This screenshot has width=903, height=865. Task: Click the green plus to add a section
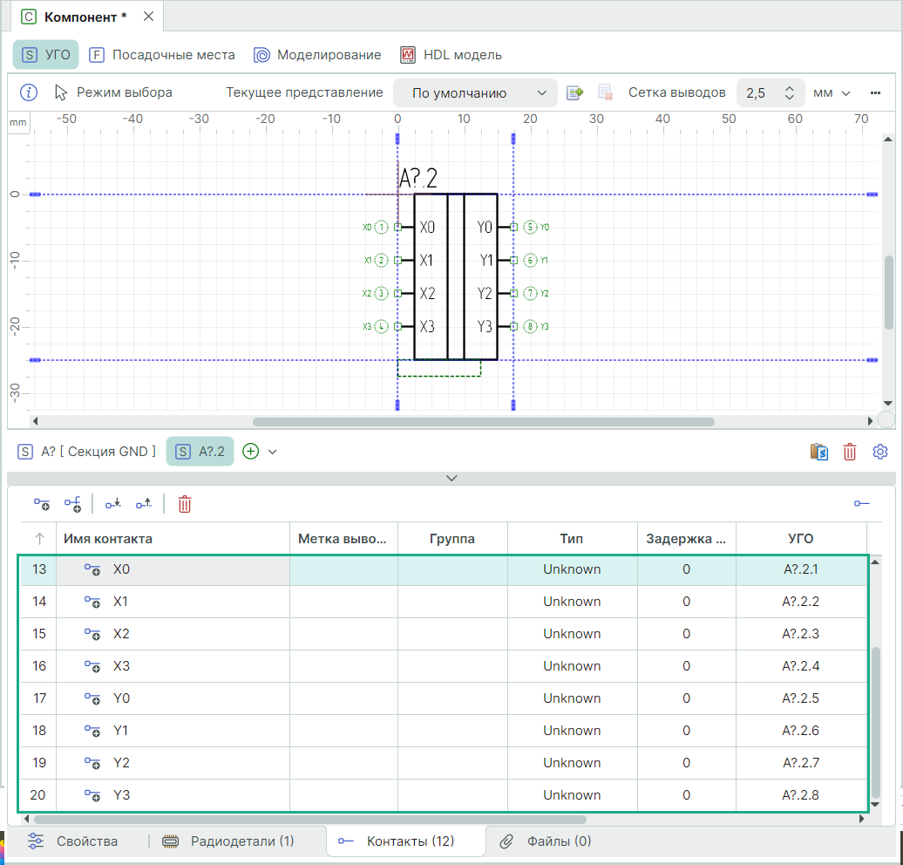pyautogui.click(x=251, y=452)
